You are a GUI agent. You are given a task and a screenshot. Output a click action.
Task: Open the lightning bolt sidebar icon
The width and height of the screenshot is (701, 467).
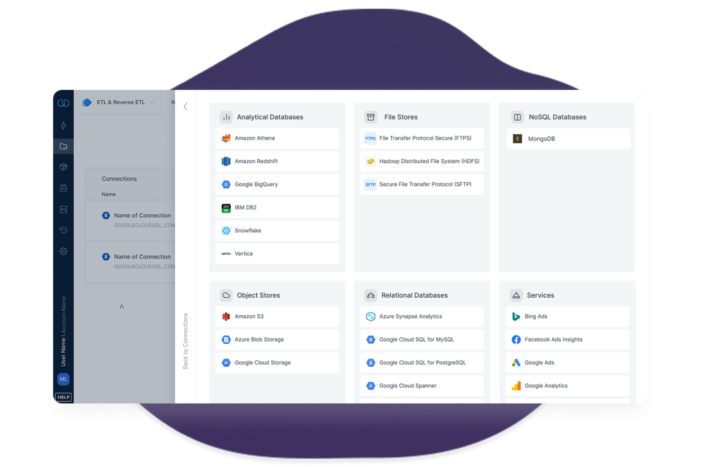tap(63, 125)
